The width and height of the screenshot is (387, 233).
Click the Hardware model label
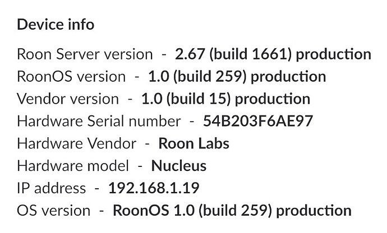pyautogui.click(x=73, y=166)
